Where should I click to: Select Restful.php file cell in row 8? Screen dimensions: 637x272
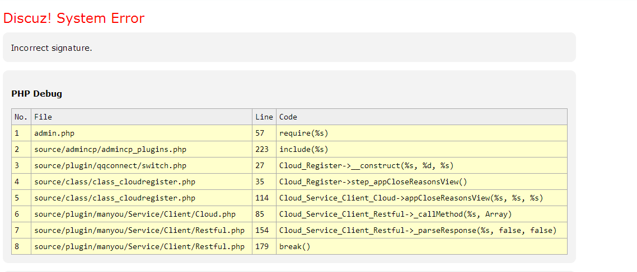tap(142, 246)
